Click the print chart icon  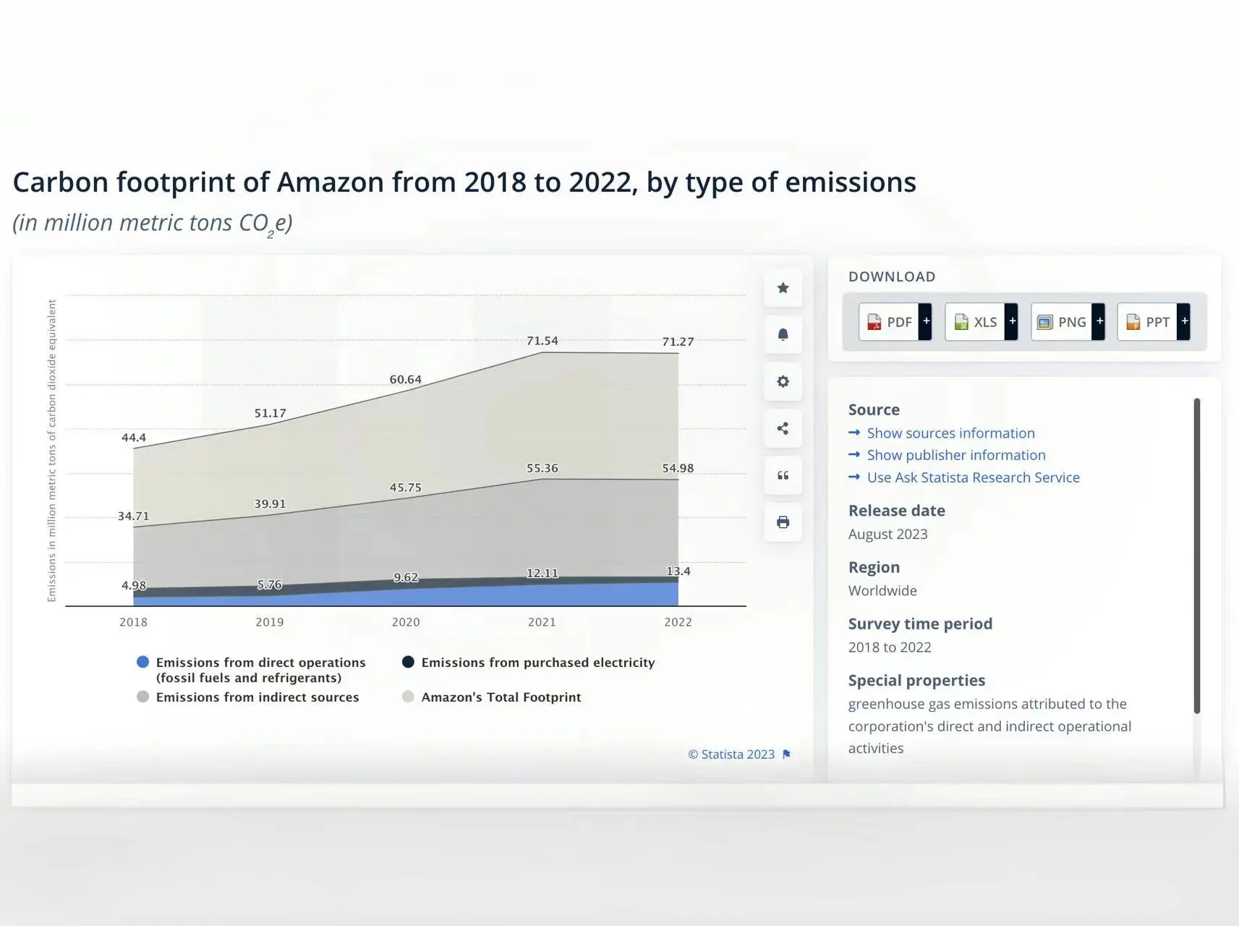click(783, 522)
